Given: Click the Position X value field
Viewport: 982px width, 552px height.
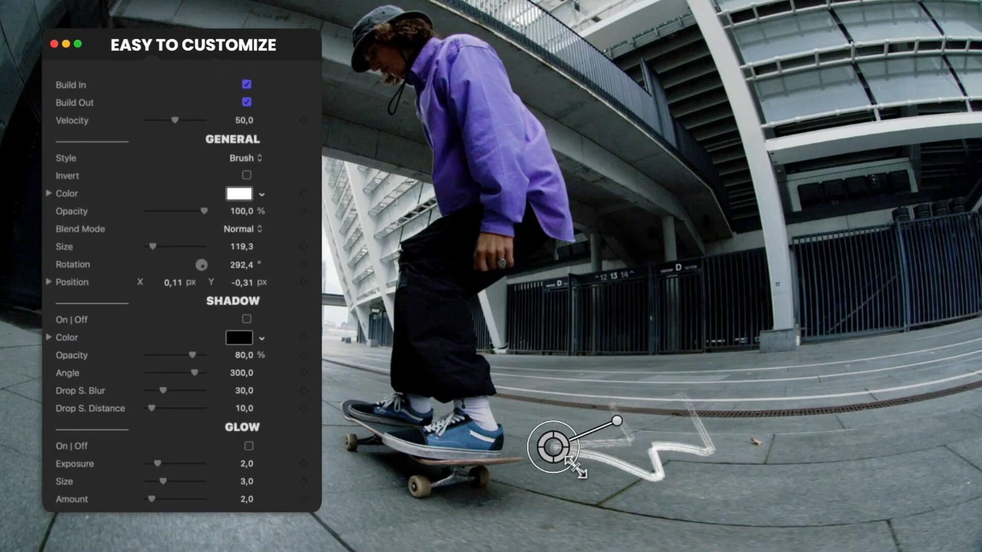Looking at the screenshot, I should pos(173,283).
